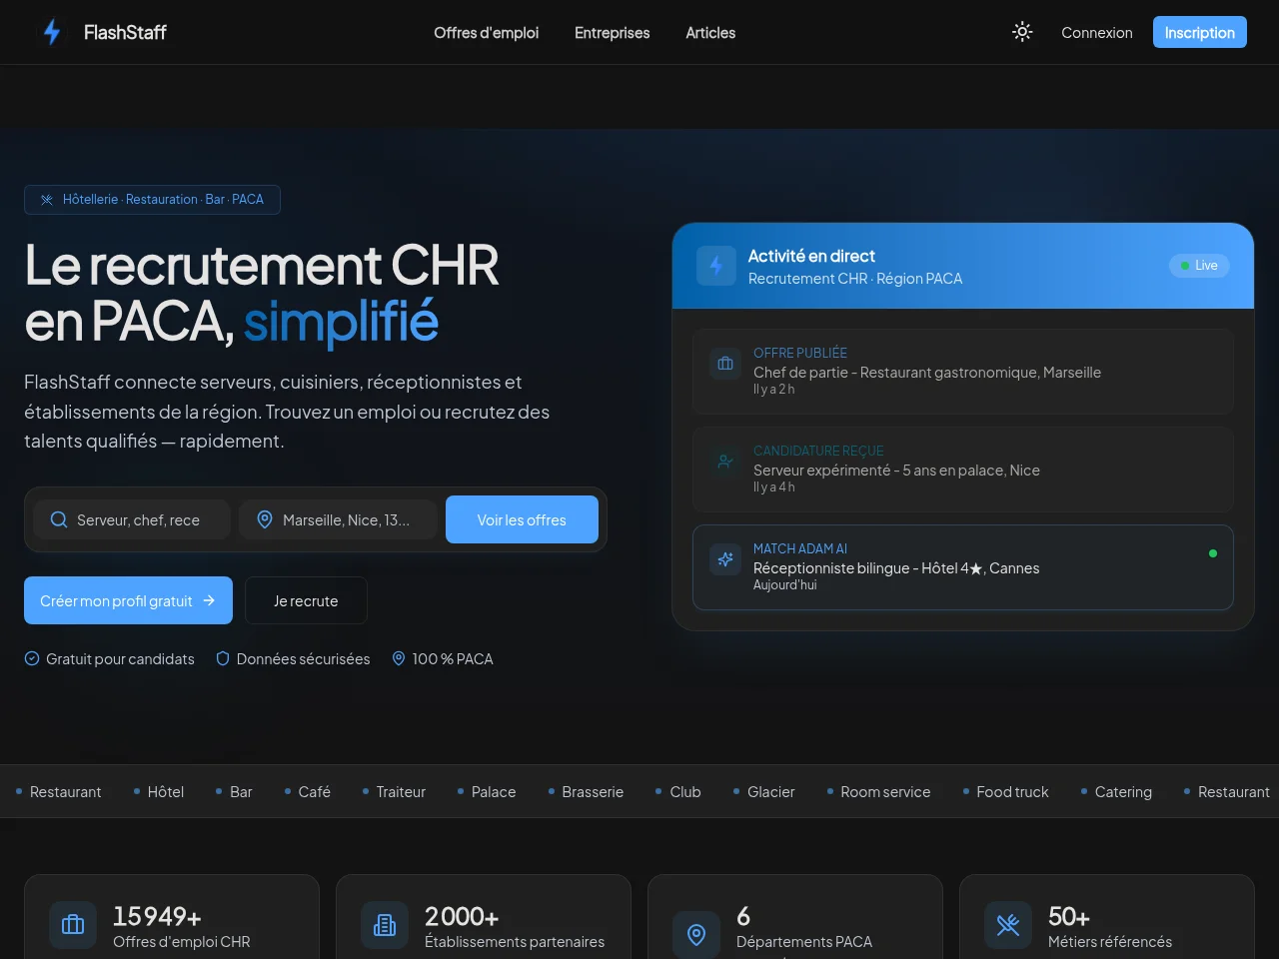Click the briefcase icon on Offres d'emploi CHR card

73,925
